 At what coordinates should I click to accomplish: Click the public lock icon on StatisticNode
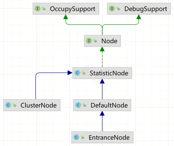coord(84,73)
